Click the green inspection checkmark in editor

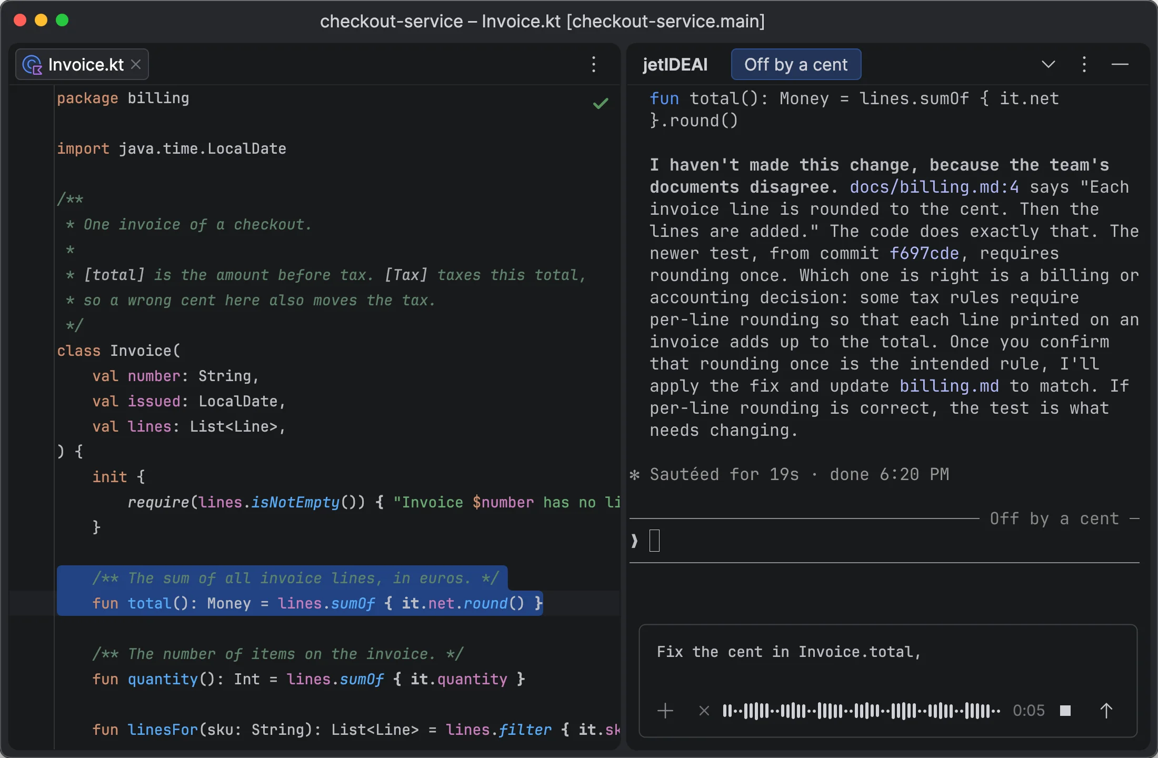(601, 103)
